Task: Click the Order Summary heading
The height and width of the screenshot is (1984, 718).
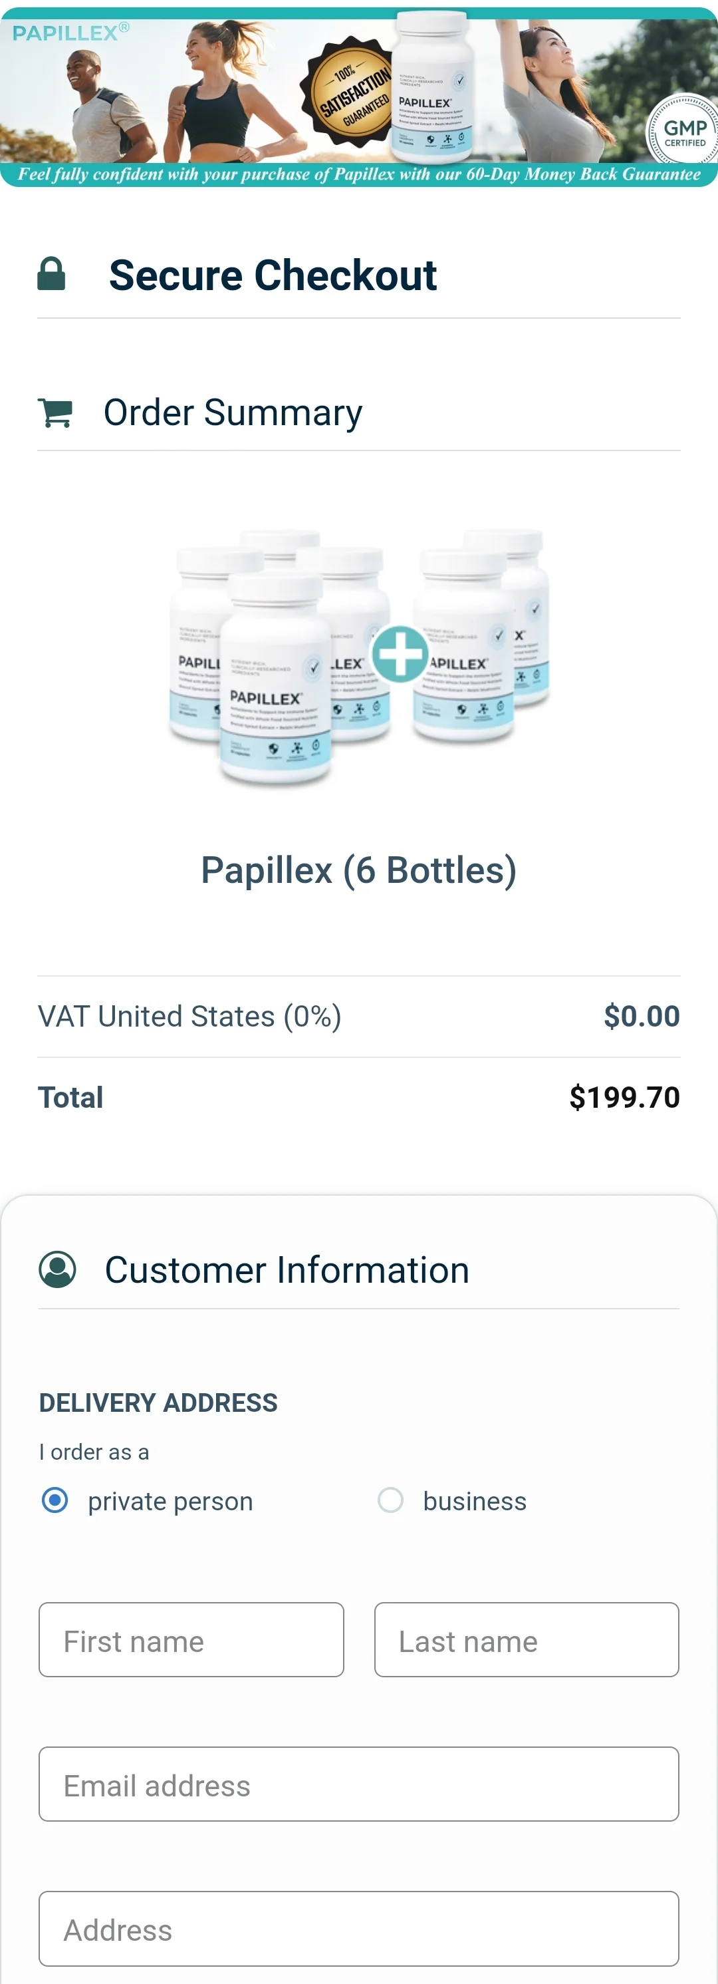Action: click(233, 413)
